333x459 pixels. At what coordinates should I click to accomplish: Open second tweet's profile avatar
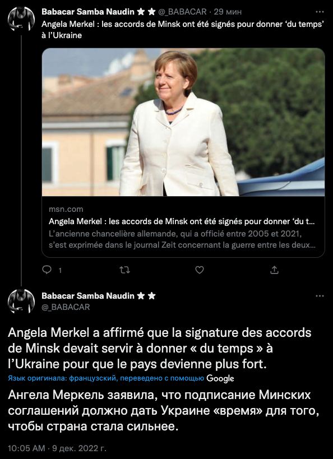coord(21,301)
